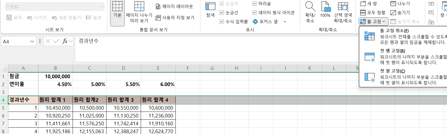Image resolution: width=447 pixels, height=134 pixels.
Task: Click the insert function fx icon
Action: point(65,41)
